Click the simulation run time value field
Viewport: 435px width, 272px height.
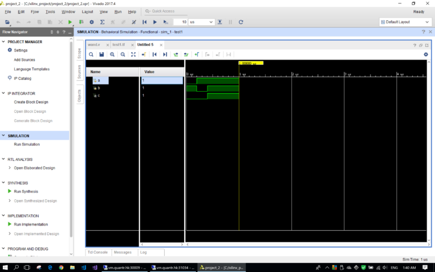pyautogui.click(x=180, y=22)
